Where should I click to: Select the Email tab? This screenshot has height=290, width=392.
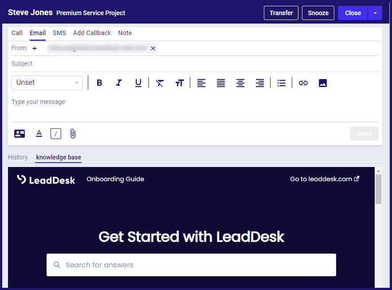point(38,33)
